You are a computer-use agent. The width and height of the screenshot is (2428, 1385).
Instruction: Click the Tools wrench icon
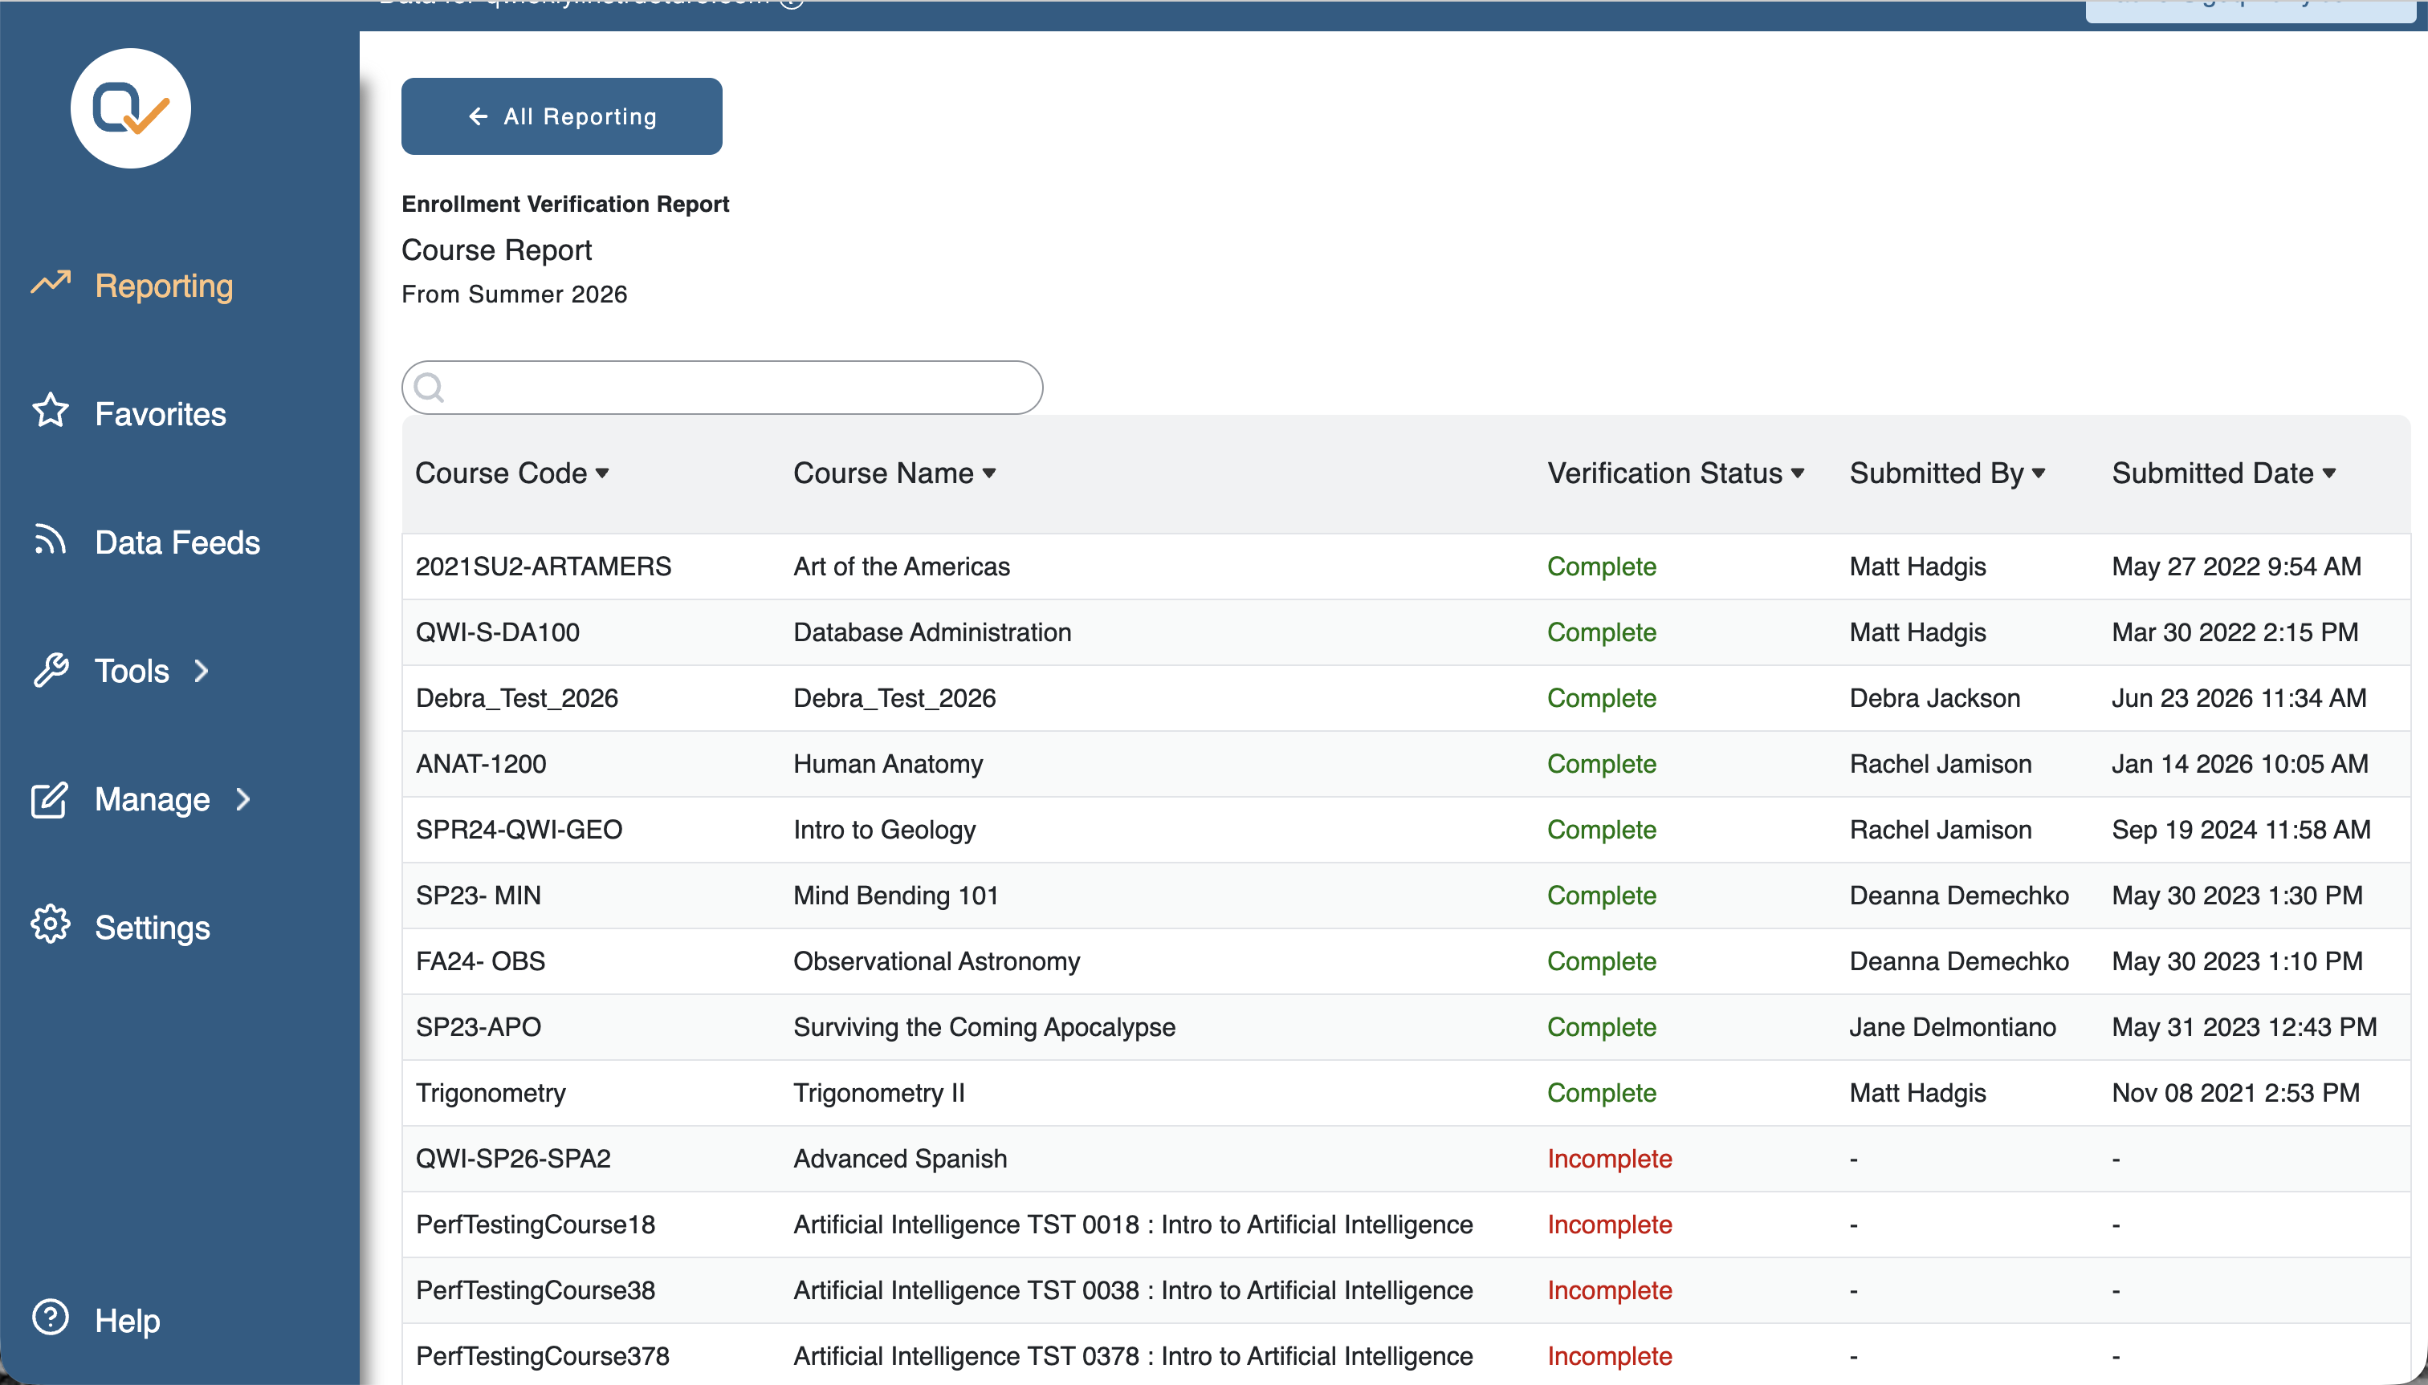coord(51,670)
